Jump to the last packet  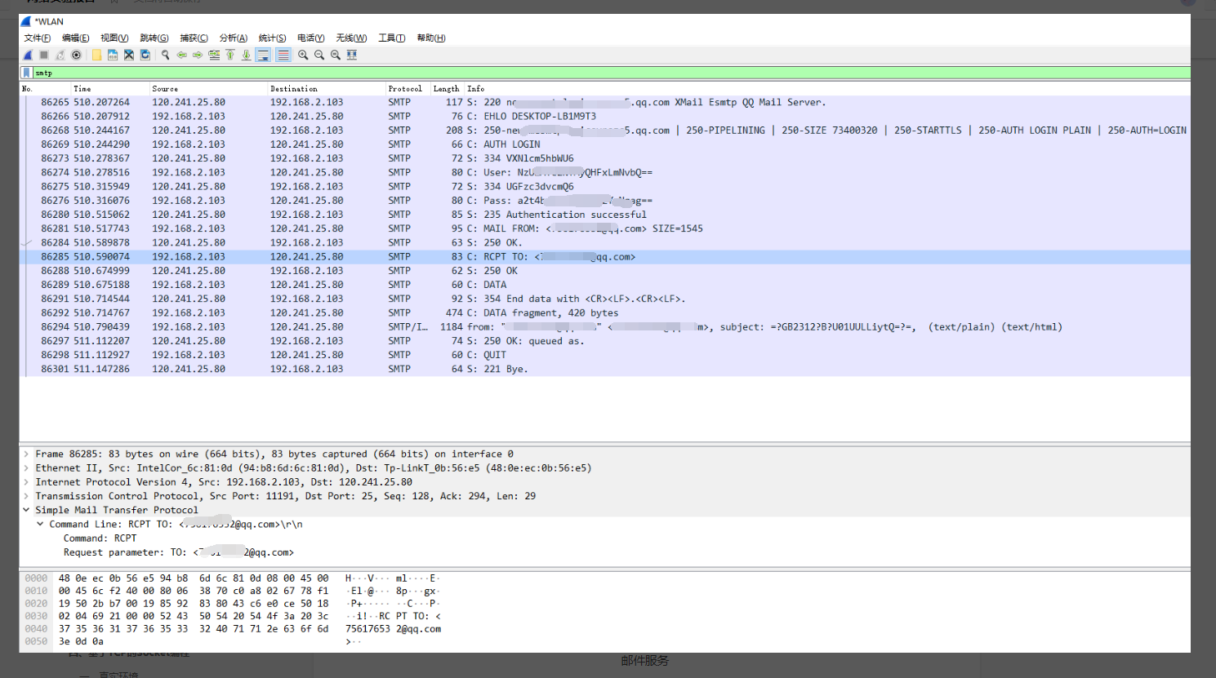pyautogui.click(x=246, y=55)
